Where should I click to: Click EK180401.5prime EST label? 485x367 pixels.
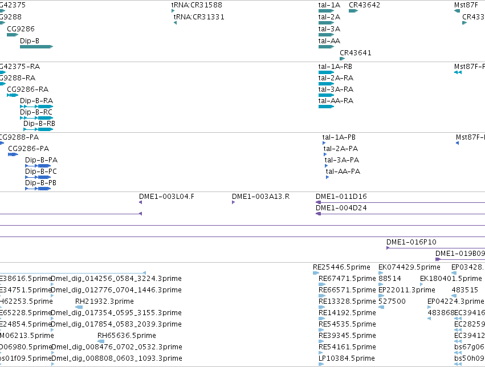[x=451, y=279]
